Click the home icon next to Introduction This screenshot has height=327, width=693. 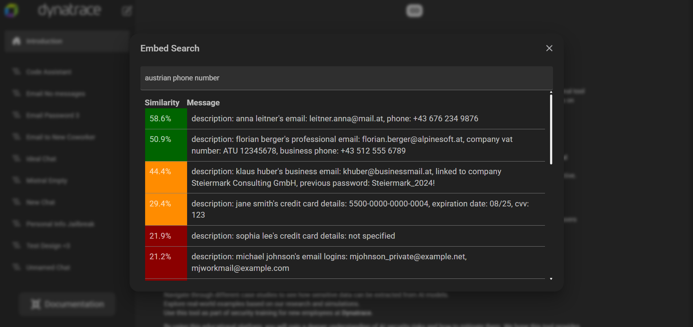pyautogui.click(x=16, y=41)
